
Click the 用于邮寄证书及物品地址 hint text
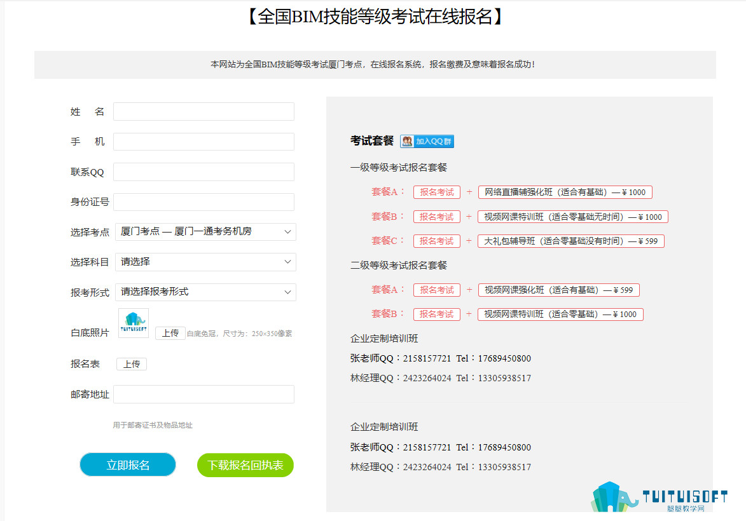coord(153,425)
